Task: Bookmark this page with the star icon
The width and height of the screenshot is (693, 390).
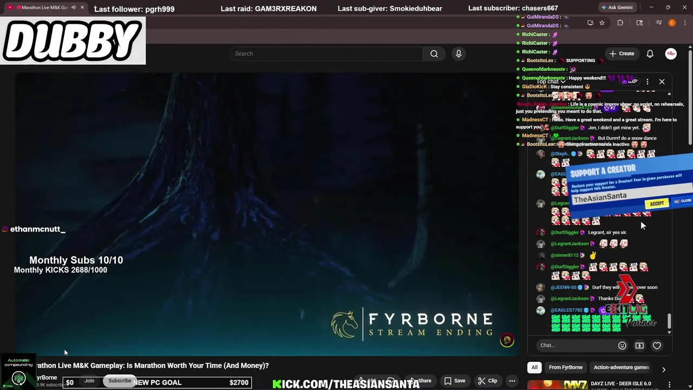Action: (x=602, y=23)
